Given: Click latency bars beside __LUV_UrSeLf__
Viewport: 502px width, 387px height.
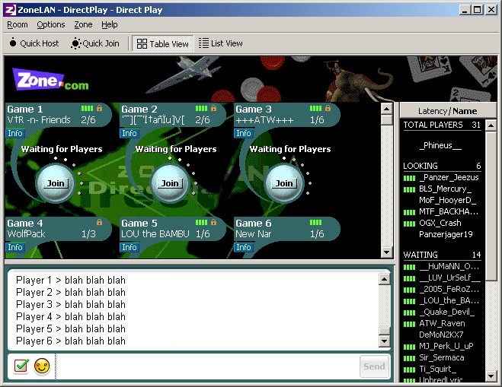Looking at the screenshot, I should tap(409, 278).
